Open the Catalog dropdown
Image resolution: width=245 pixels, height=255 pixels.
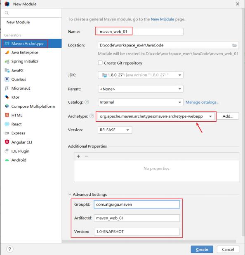click(141, 102)
